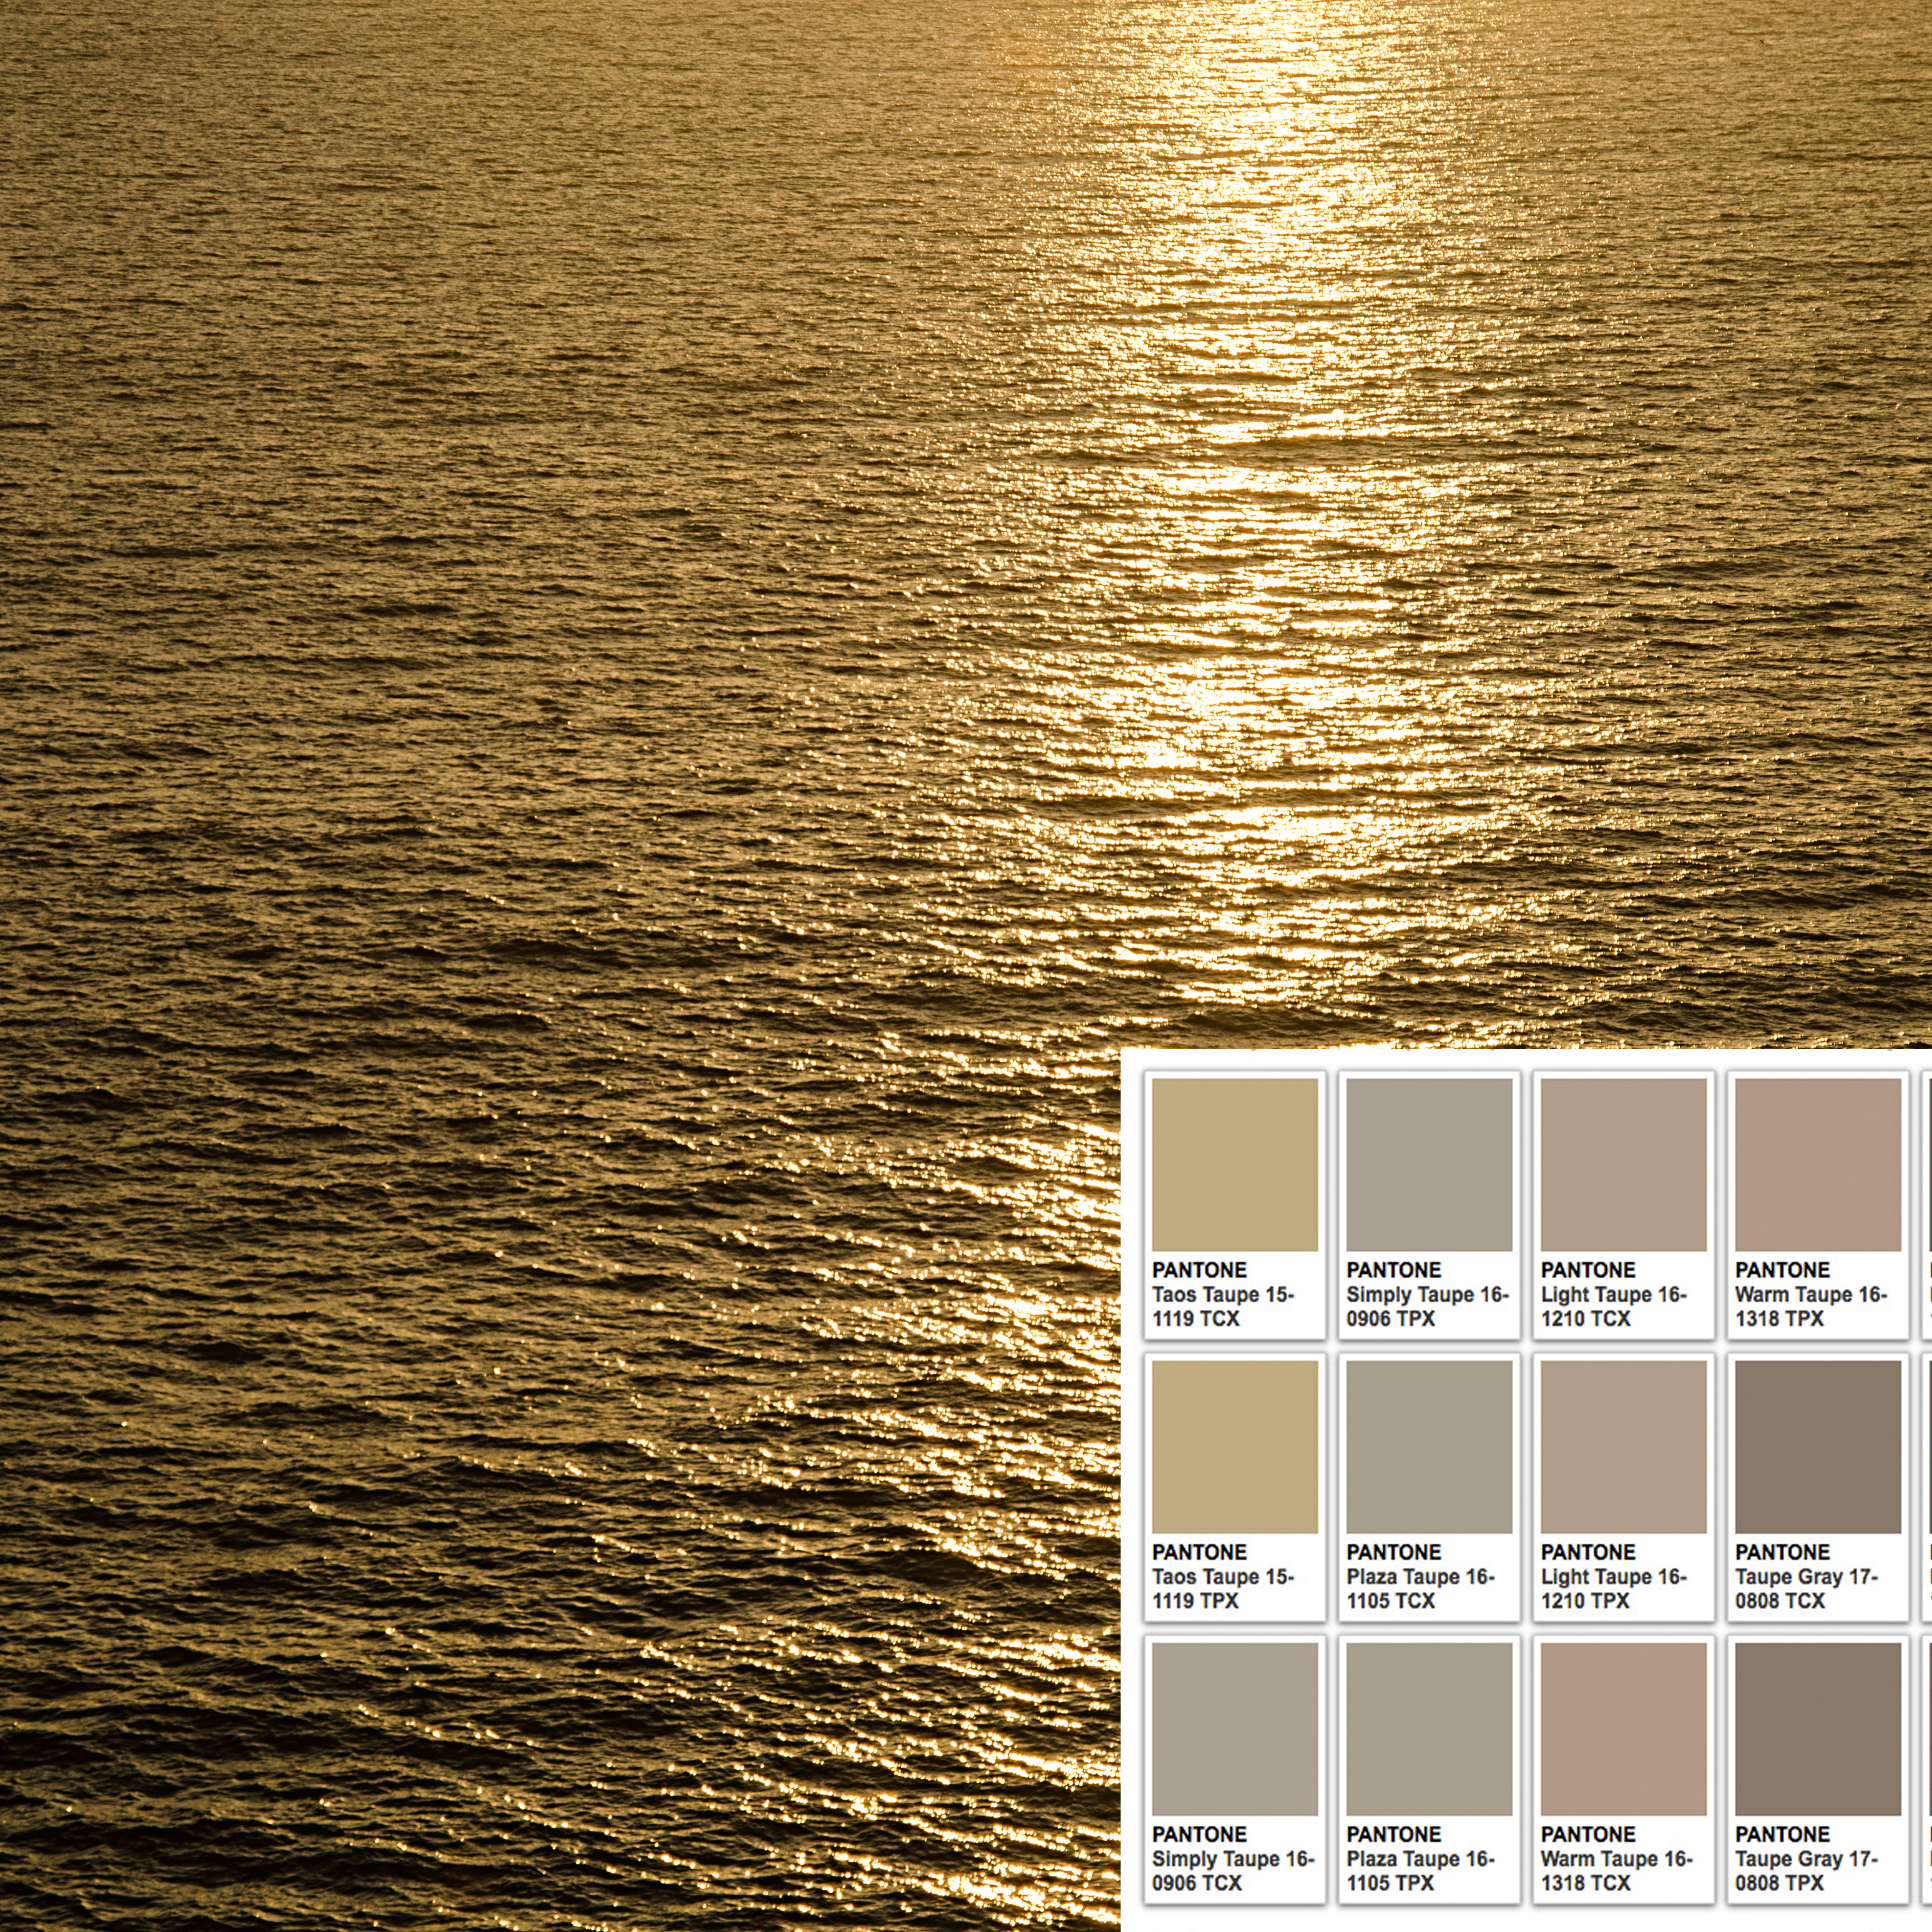This screenshot has width=1932, height=1932.
Task: Select the Simply Taupe 16-0906 TCX swatch
Action: (1235, 1729)
